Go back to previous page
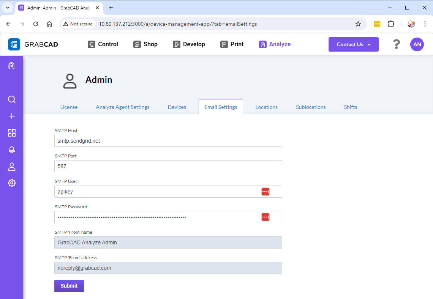433x299 pixels. coord(9,24)
